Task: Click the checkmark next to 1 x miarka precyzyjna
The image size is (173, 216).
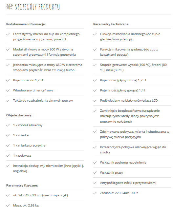Action: [8, 146]
